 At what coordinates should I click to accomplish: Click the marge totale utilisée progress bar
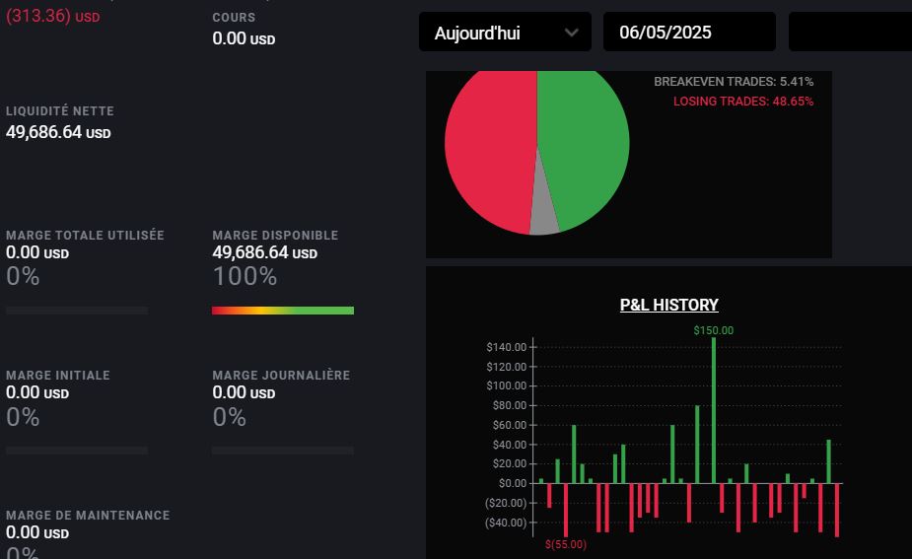(77, 311)
